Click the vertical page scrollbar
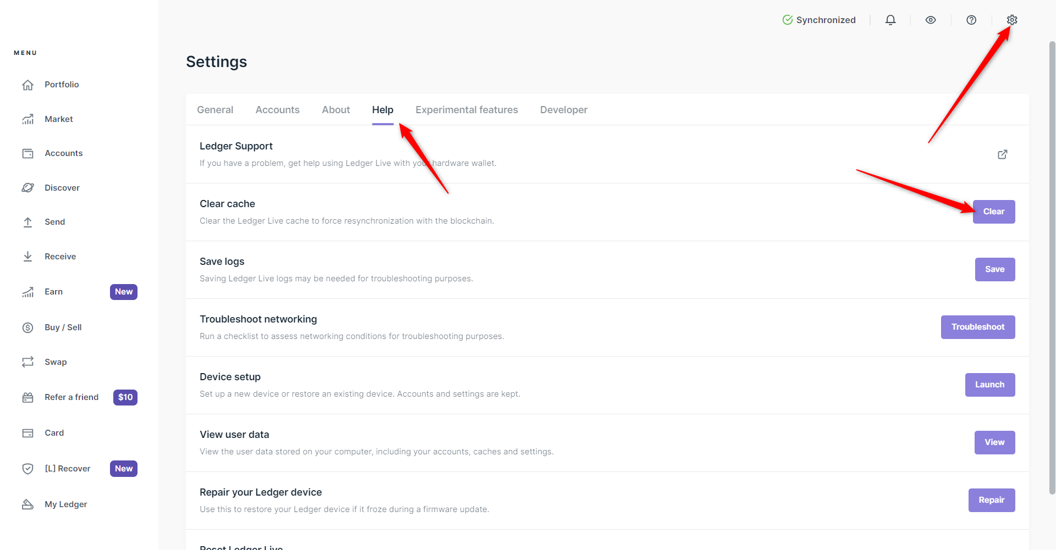This screenshot has height=550, width=1056. (x=1052, y=264)
